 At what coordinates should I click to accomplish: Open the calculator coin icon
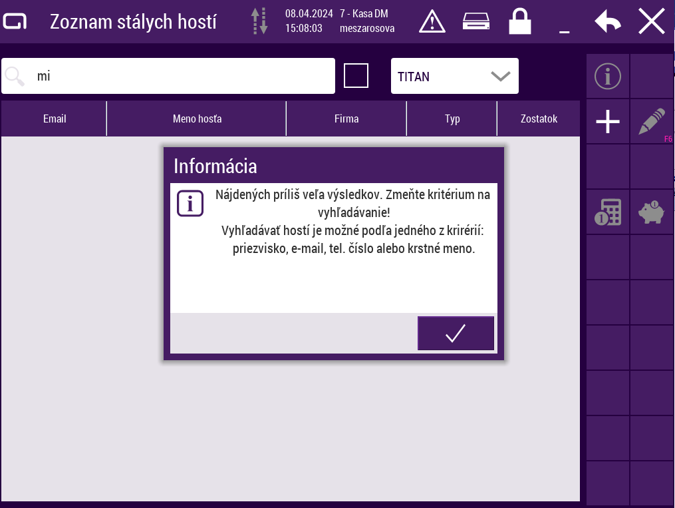(607, 212)
